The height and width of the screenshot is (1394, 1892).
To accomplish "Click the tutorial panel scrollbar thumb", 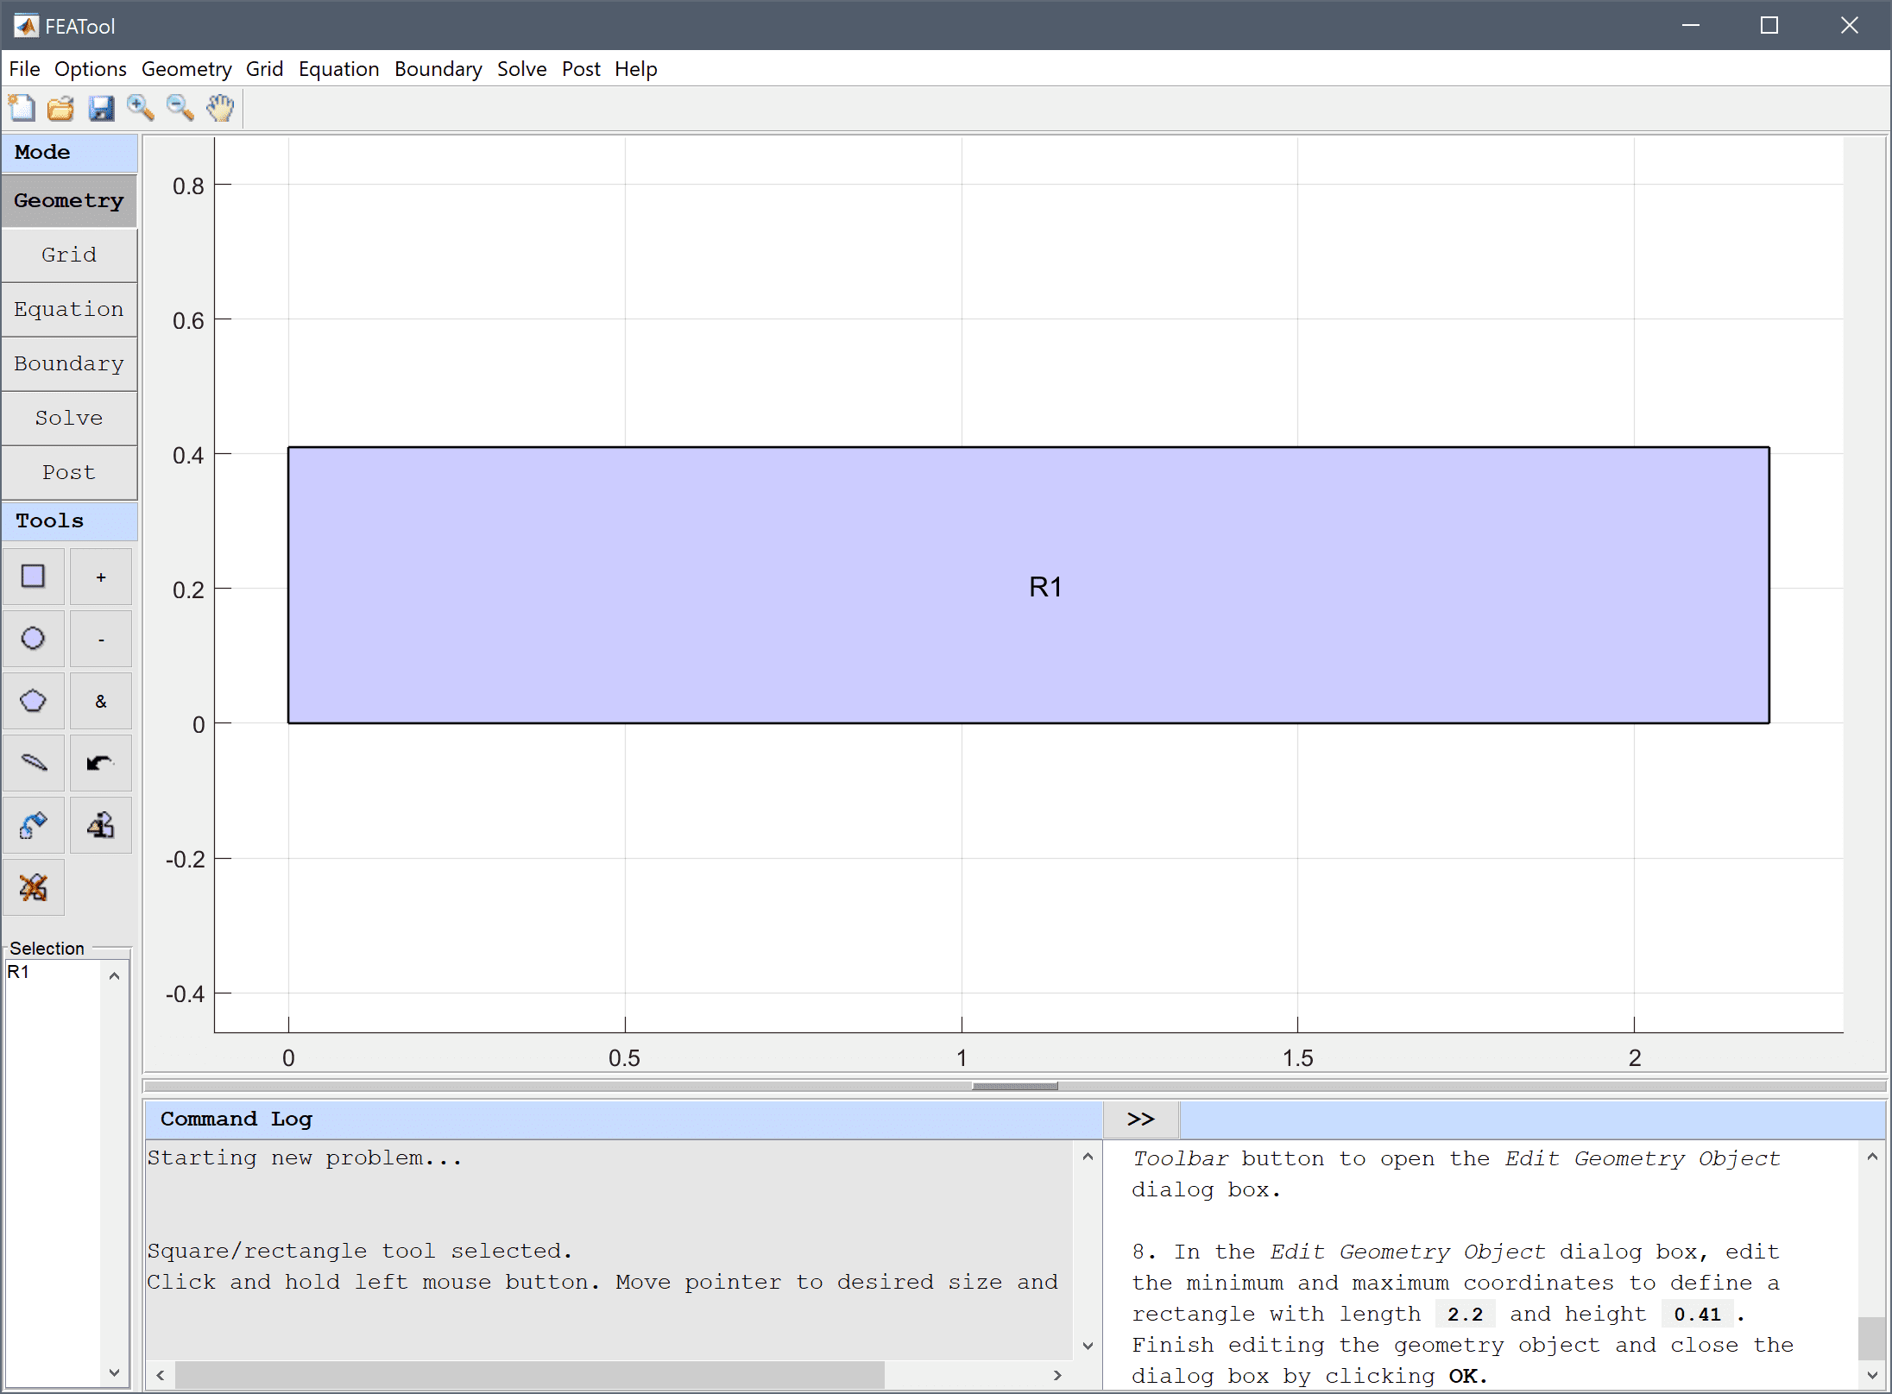I will 1872,1338.
